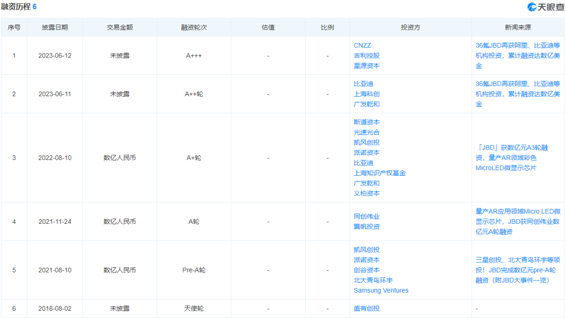Open 派诺资本 investor in A+轮 row

(x=366, y=153)
